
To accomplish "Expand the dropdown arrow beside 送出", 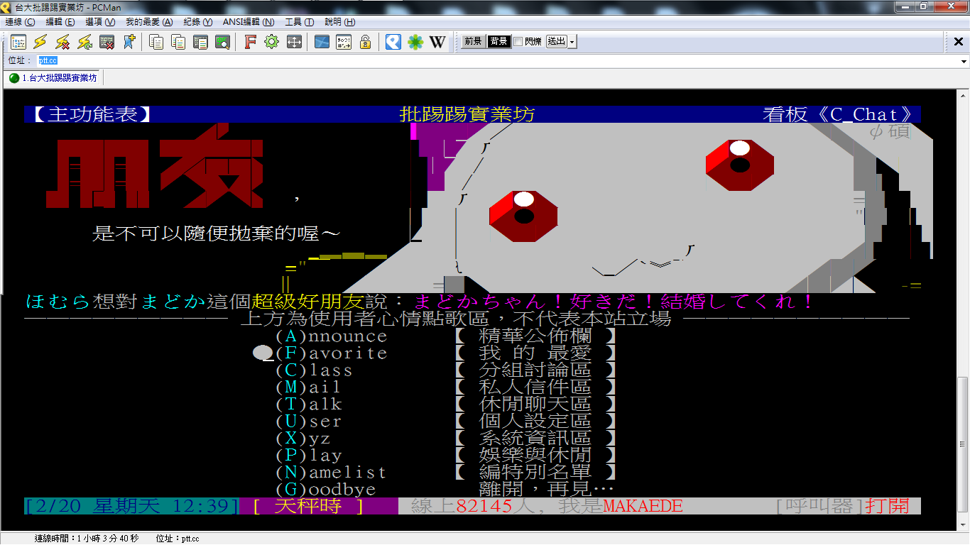I will (x=572, y=42).
